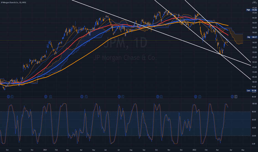Click the 40.00 stochastic scale label

(254, 128)
